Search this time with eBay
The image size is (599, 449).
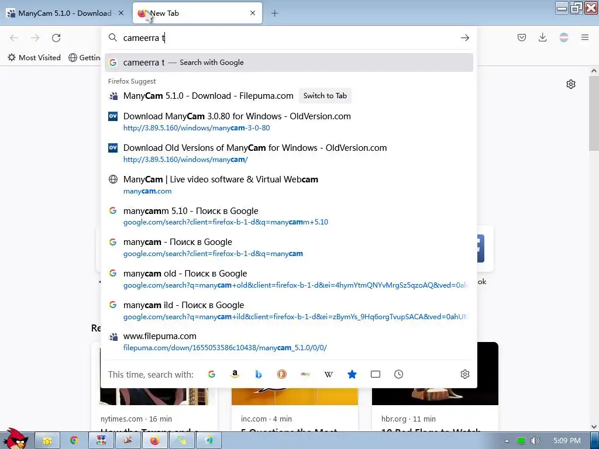tap(305, 374)
